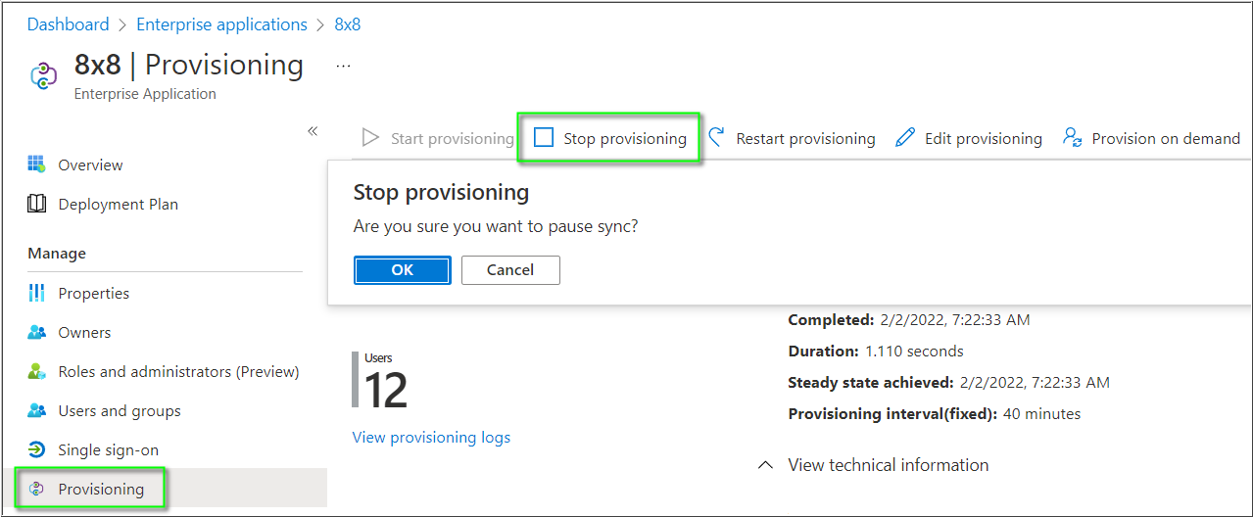Select Provisioning in the sidebar
1253x517 pixels.
[x=101, y=489]
